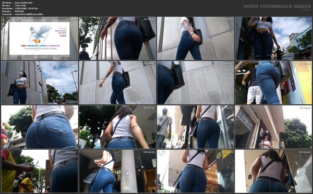Screen dimensions: 313x194
Task: Select the resolution text 1920x1080 / 29.97 fps
Action: (x=26, y=8)
